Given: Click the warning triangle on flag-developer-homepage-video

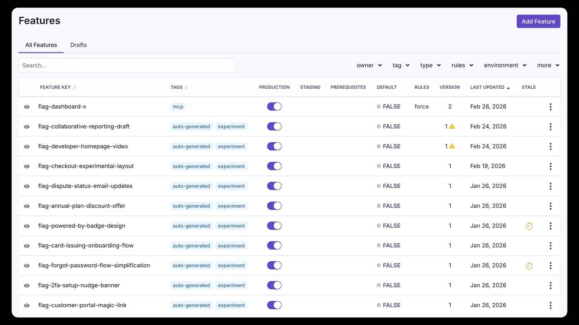Looking at the screenshot, I should [452, 146].
